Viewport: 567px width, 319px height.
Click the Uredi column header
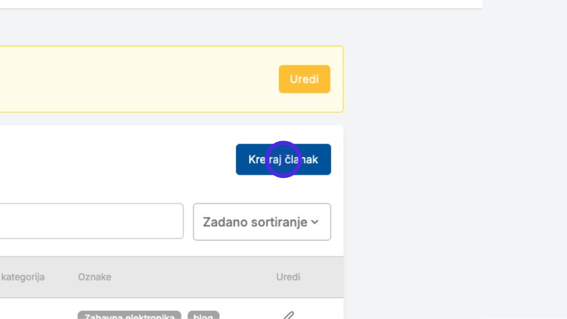point(288,277)
